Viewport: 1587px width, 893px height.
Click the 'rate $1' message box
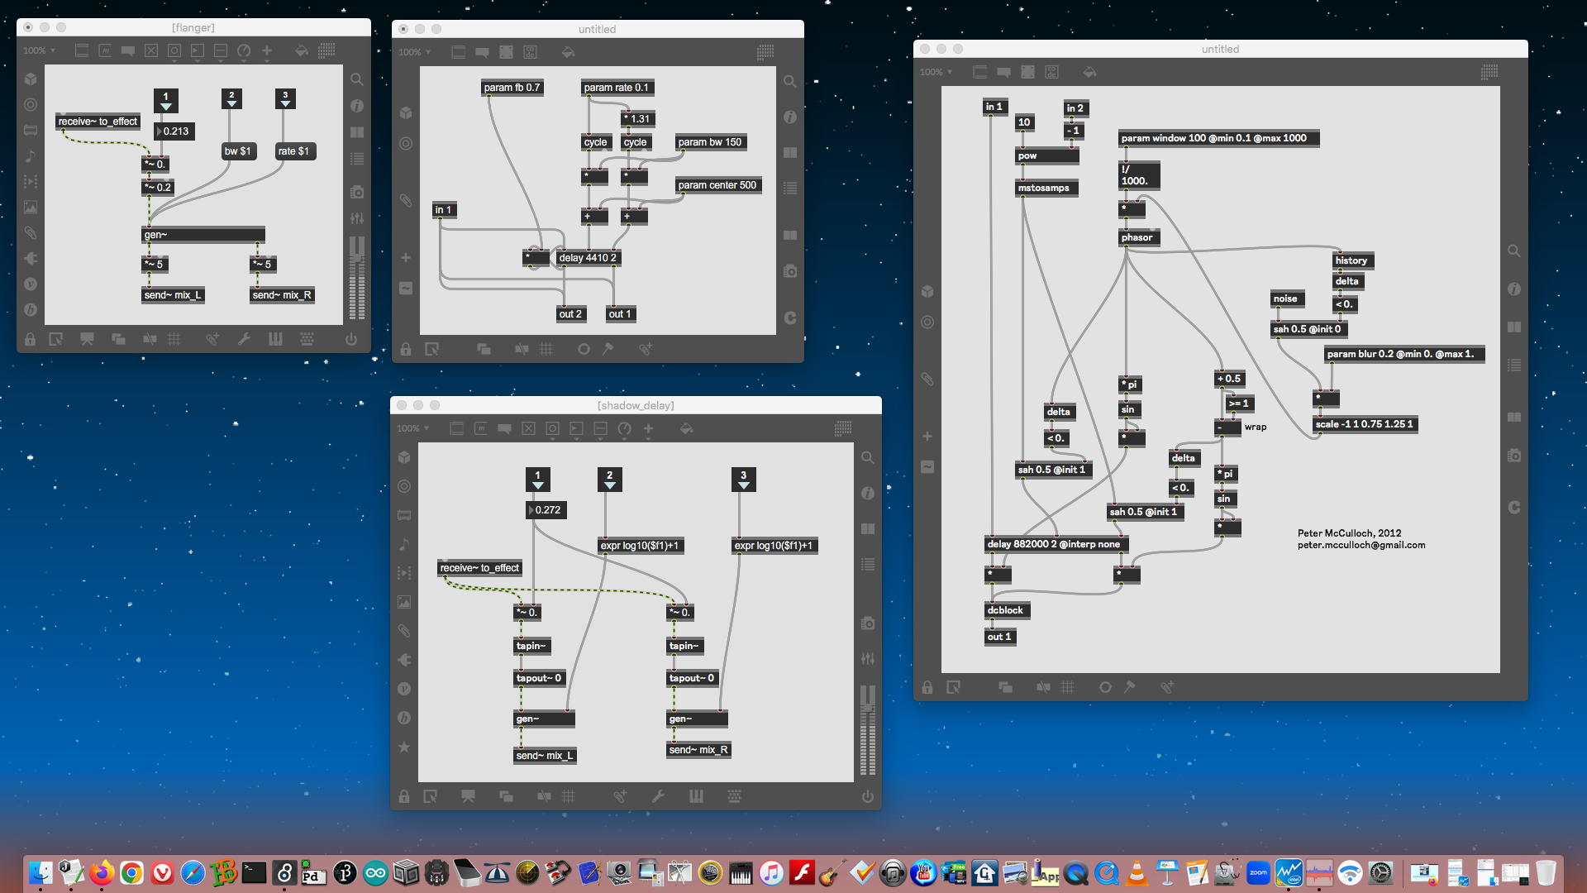293,151
